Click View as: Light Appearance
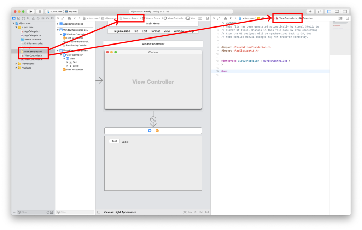This screenshot has width=362, height=230. click(120, 212)
